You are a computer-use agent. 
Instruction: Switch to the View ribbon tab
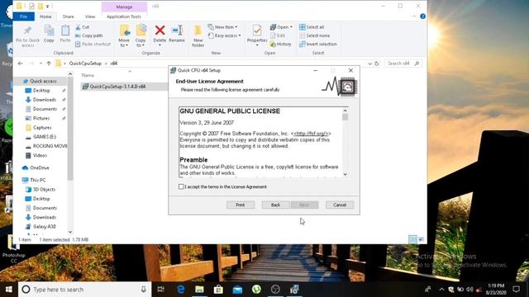tap(90, 16)
